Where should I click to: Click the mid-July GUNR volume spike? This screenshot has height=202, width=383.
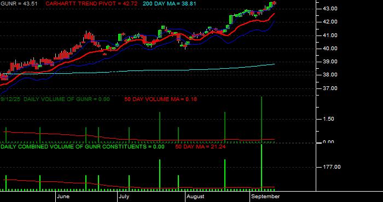[x=160, y=127]
